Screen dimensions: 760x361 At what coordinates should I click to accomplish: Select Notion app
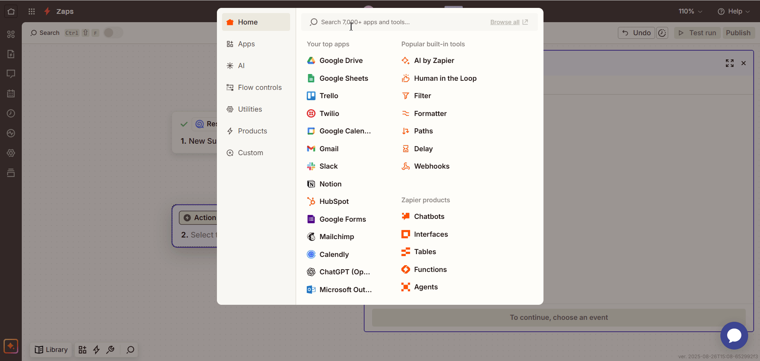pos(324,184)
